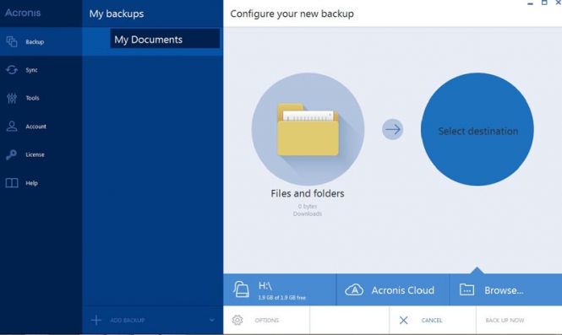Open the Backup section icon
The width and height of the screenshot is (562, 335).
coord(12,41)
